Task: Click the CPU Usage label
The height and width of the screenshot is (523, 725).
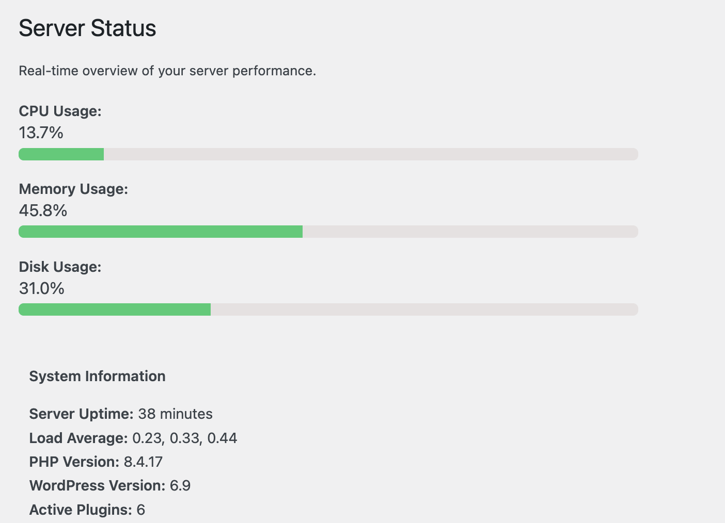Action: point(60,111)
